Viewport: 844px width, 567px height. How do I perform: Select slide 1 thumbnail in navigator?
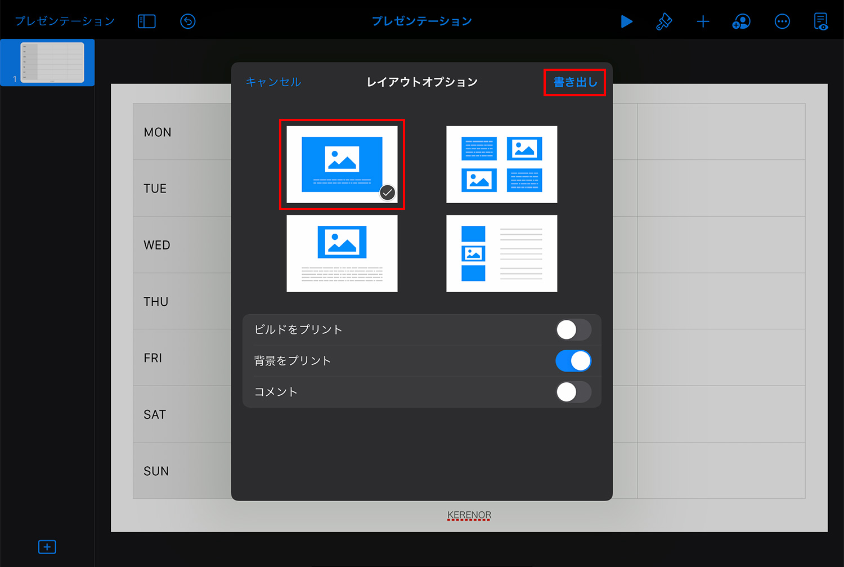pos(52,62)
